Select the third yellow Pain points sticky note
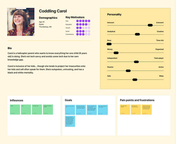176x144 pixels. [x=147, y=109]
